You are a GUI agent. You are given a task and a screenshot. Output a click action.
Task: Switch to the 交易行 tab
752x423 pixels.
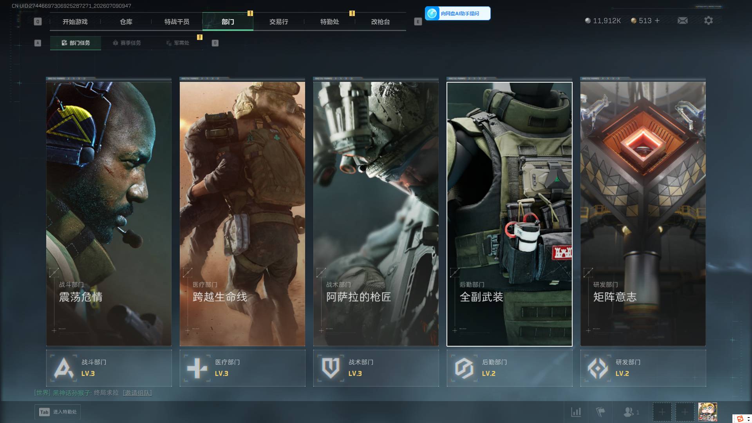click(278, 22)
